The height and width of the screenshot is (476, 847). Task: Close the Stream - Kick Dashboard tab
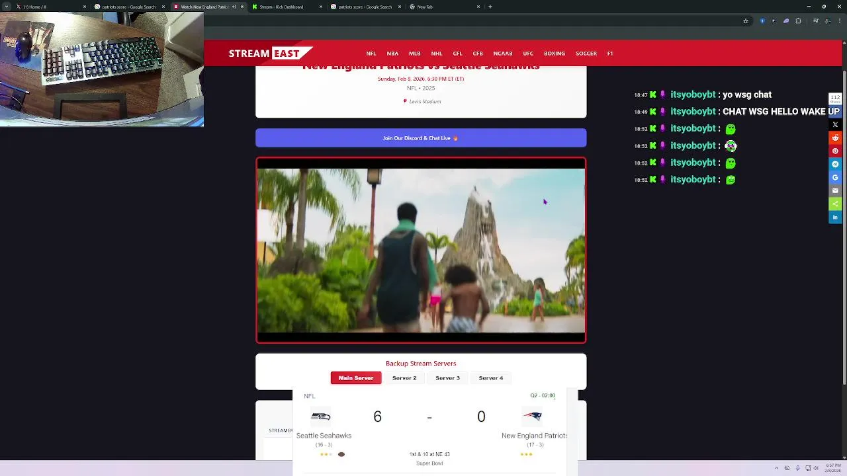tap(321, 7)
